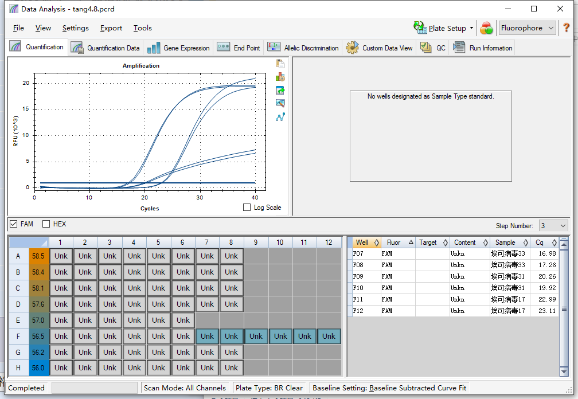The width and height of the screenshot is (578, 399).
Task: Open the Step Number dropdown
Action: tap(553, 225)
